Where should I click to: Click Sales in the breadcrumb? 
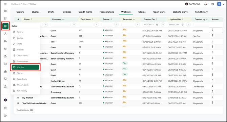tap(25, 4)
